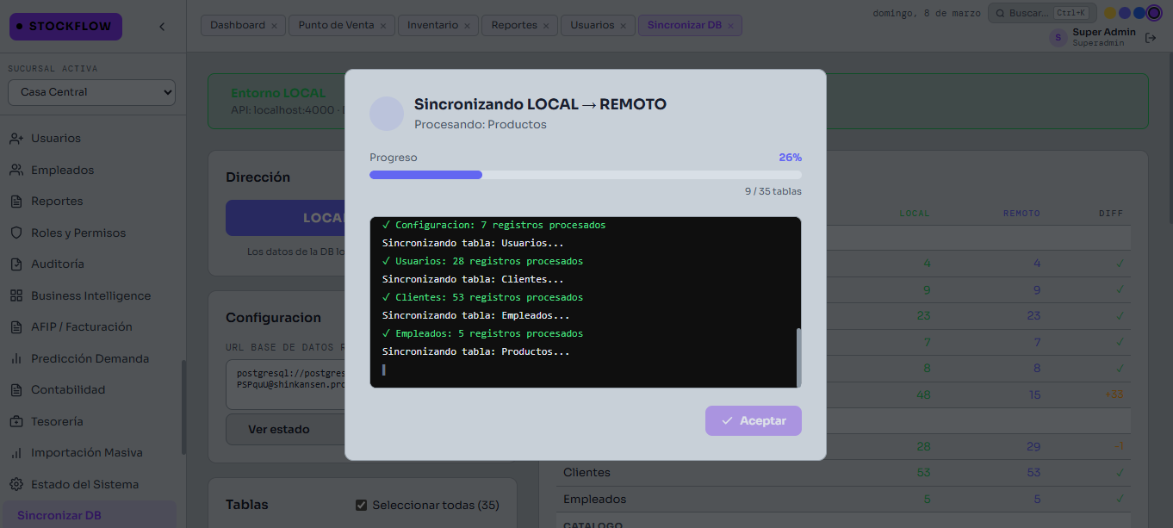This screenshot has height=528, width=1173.
Task: Click the logout icon beside Super Admin
Action: click(1150, 38)
